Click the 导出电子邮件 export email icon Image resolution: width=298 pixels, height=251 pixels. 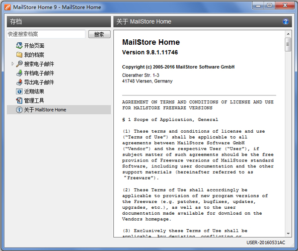[19, 82]
